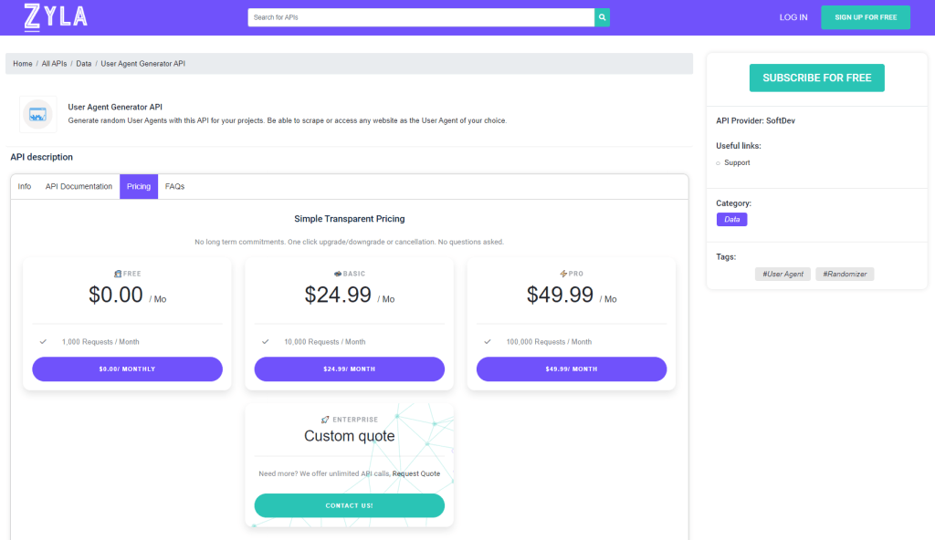Open the Support useful link

(737, 162)
